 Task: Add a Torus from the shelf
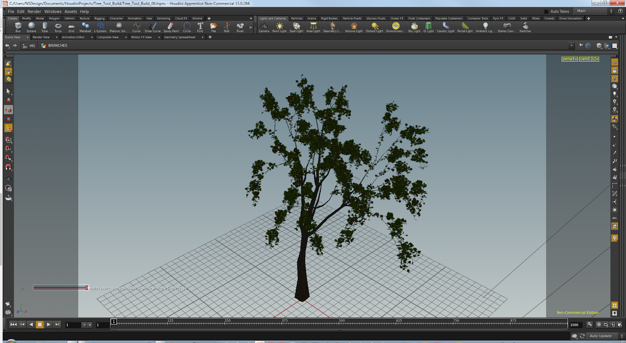pos(58,27)
